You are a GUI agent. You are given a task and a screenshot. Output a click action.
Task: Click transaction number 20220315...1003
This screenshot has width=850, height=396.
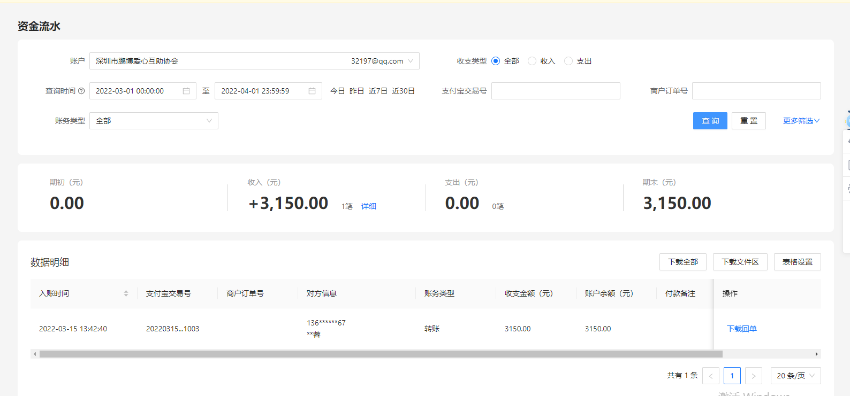[x=172, y=329]
